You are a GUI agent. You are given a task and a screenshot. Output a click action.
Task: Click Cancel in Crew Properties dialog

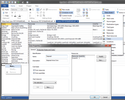105,97
